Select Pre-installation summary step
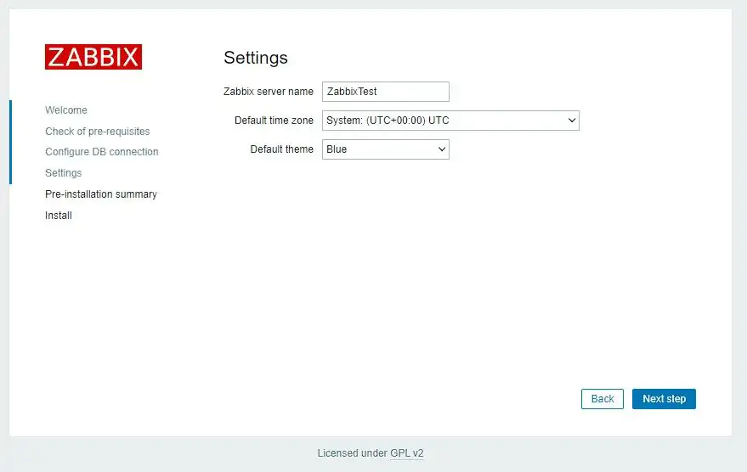Screen dimensions: 747x472 click(x=101, y=194)
